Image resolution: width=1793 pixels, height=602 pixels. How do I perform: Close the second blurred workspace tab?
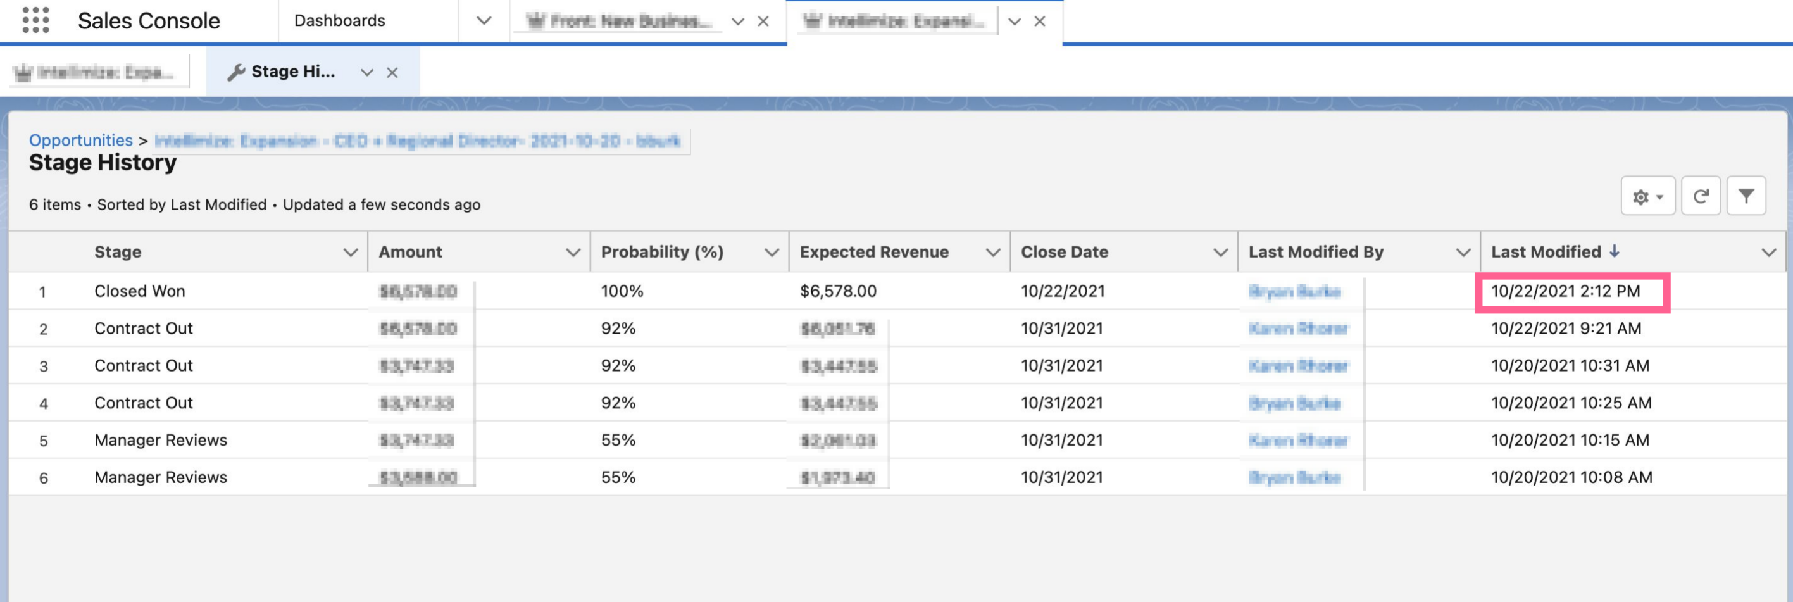coord(1039,22)
